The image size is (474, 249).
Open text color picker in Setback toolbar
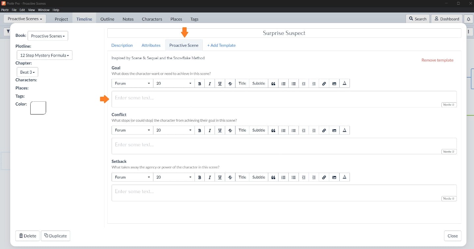[x=344, y=177]
